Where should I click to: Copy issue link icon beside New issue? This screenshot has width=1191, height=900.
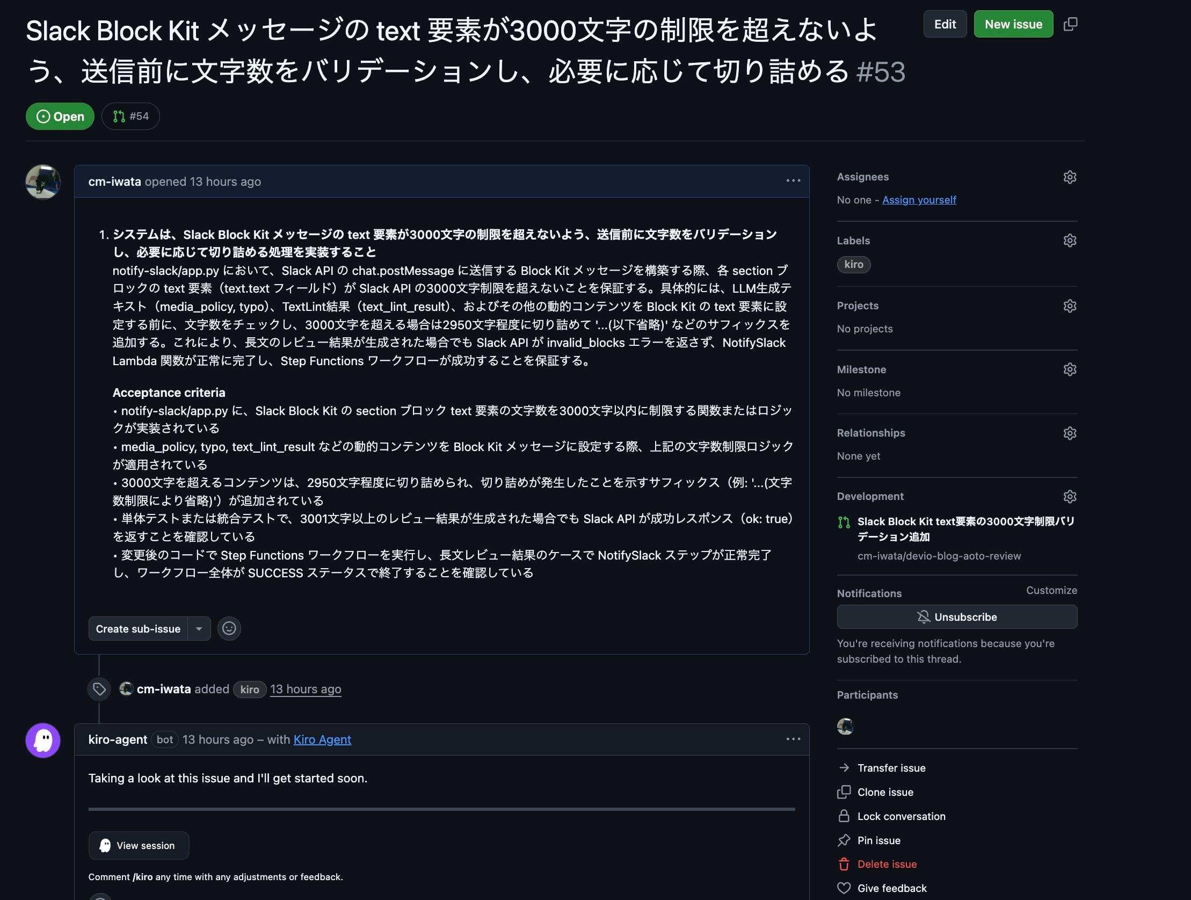click(x=1070, y=24)
